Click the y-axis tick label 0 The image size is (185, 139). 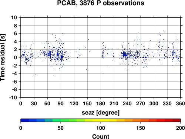coord(16,57)
